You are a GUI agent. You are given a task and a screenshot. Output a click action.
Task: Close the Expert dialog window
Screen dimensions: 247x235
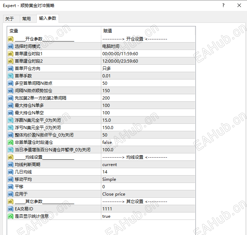239,6
